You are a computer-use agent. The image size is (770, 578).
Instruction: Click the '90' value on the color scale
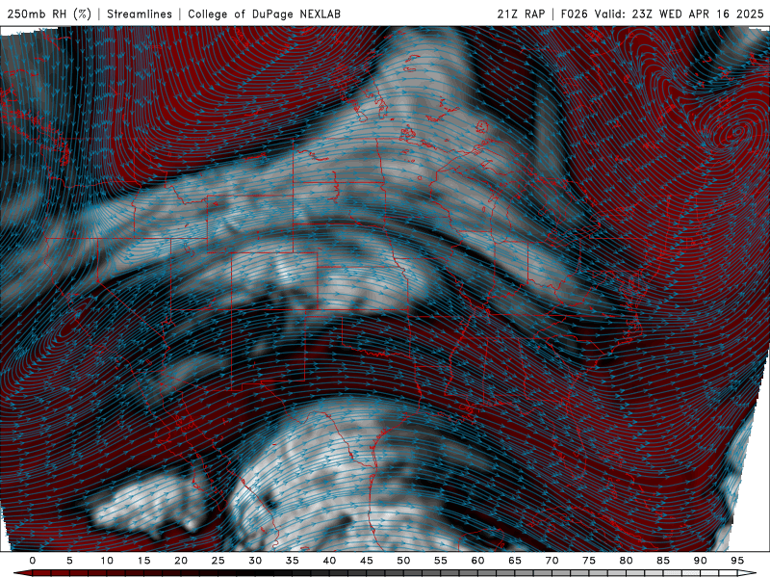(x=700, y=561)
